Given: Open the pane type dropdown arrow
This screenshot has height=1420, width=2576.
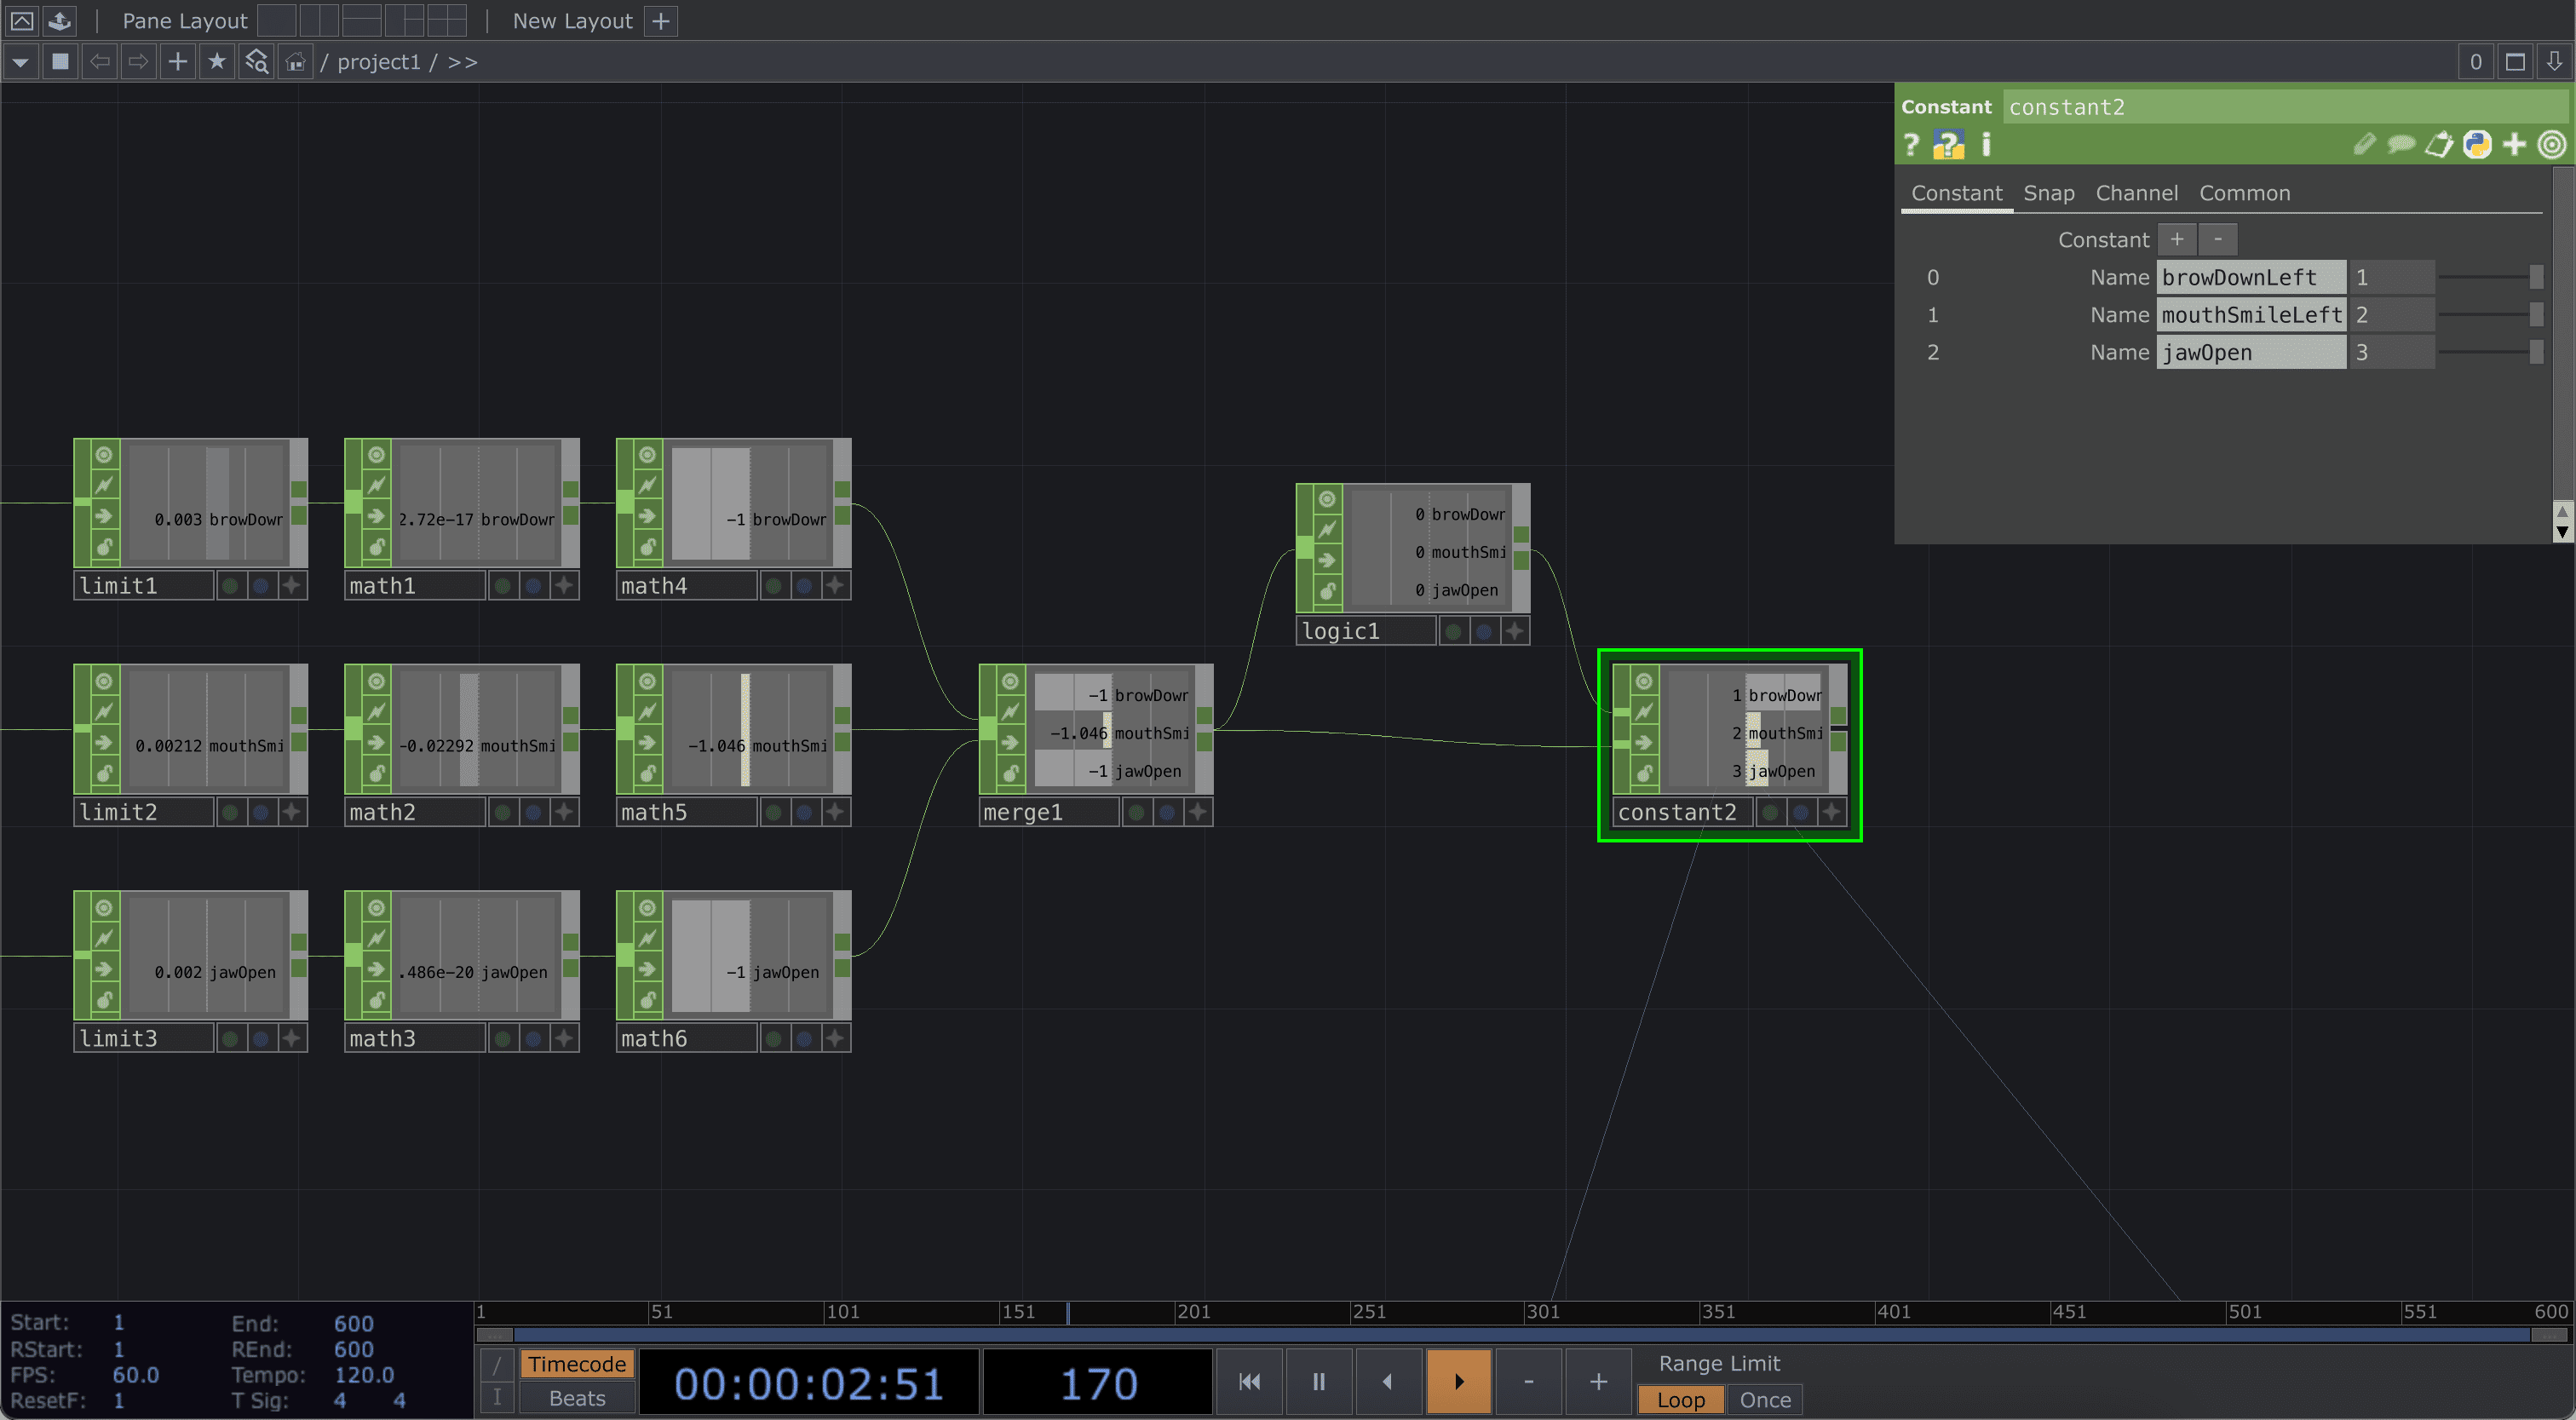Looking at the screenshot, I should click(20, 62).
